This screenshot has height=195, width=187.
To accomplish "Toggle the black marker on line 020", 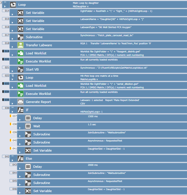I will point(3,59).
